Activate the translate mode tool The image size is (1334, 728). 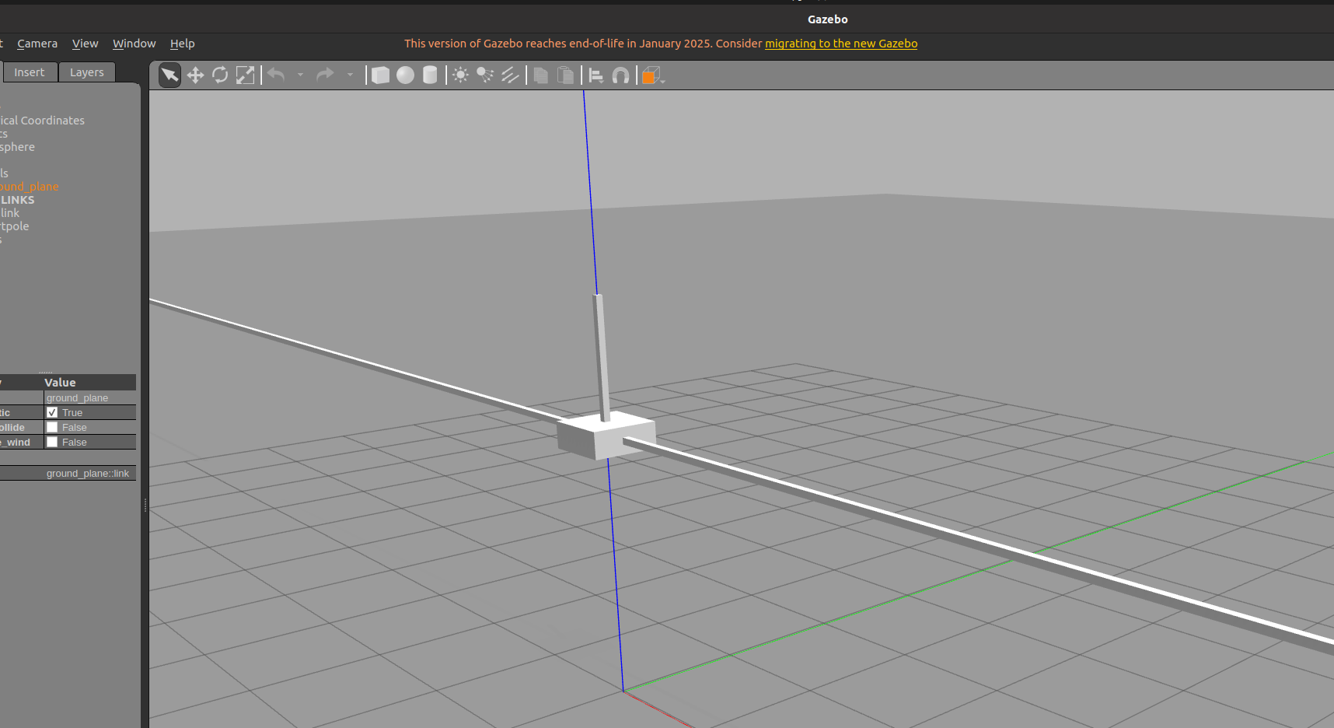click(195, 75)
